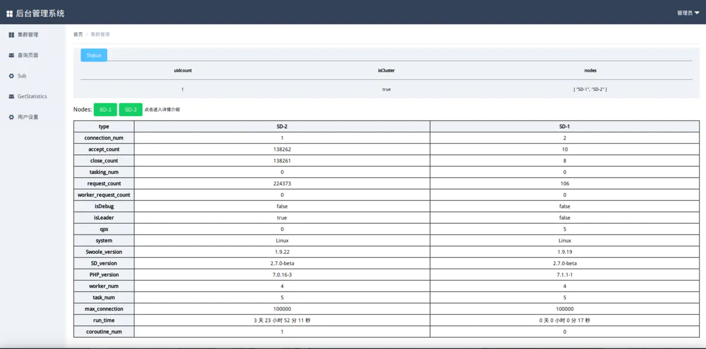Click the isDebug row label
This screenshot has width=706, height=349.
click(x=104, y=206)
